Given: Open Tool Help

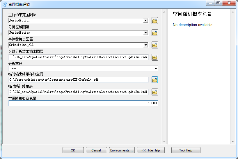Looking at the screenshot, I should [186, 150].
